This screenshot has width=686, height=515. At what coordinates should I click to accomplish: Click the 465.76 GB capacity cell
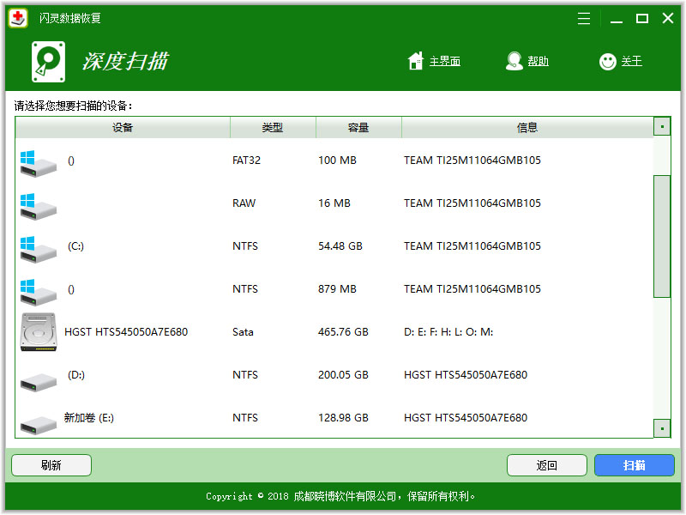(344, 332)
